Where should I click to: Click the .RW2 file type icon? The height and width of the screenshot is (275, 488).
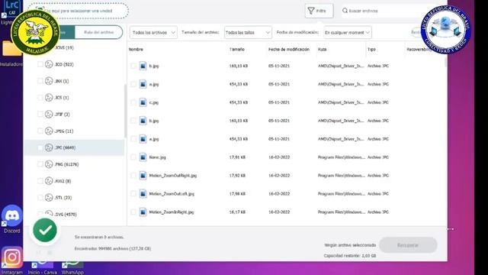tap(49, 181)
